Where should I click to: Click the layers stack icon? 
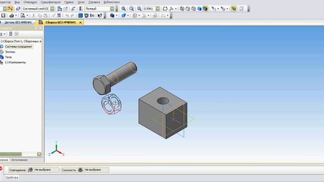[18, 9]
